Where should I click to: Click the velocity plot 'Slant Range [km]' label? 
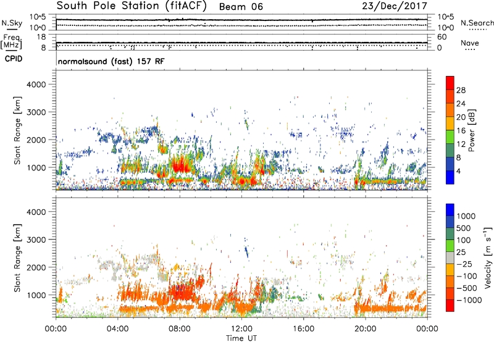point(17,258)
